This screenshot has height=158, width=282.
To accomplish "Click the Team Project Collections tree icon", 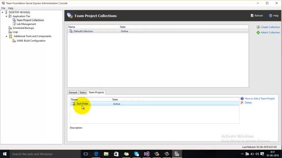I will click(x=14, y=20).
